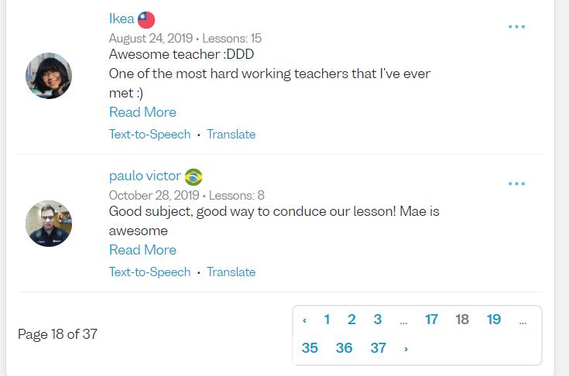This screenshot has height=376, width=569.
Task: Open the paulo victor username link
Action: point(145,176)
